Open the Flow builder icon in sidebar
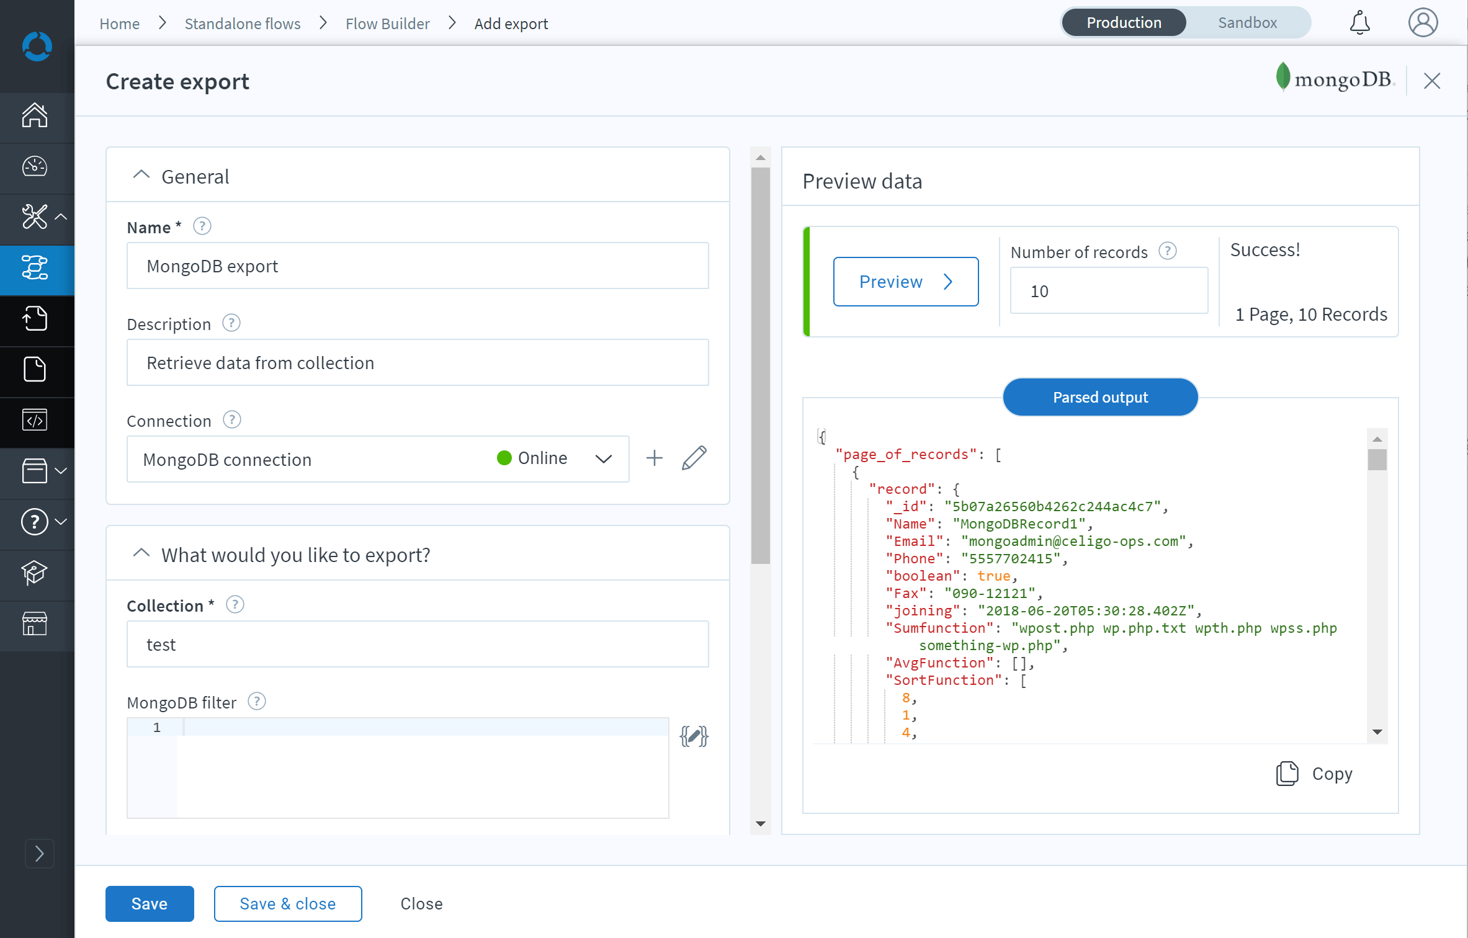Image resolution: width=1468 pixels, height=938 pixels. click(x=35, y=268)
